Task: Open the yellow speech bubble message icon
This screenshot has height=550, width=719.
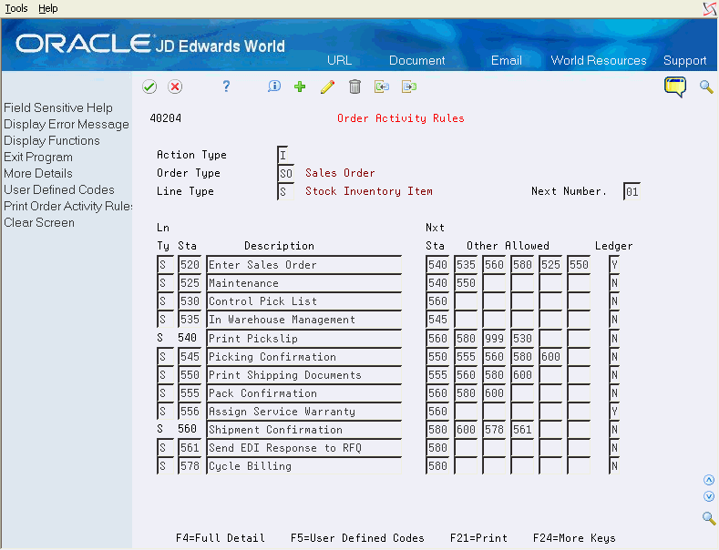Action: 675,87
